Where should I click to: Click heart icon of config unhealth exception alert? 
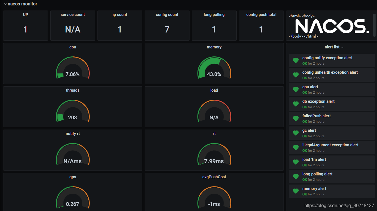pyautogui.click(x=296, y=75)
